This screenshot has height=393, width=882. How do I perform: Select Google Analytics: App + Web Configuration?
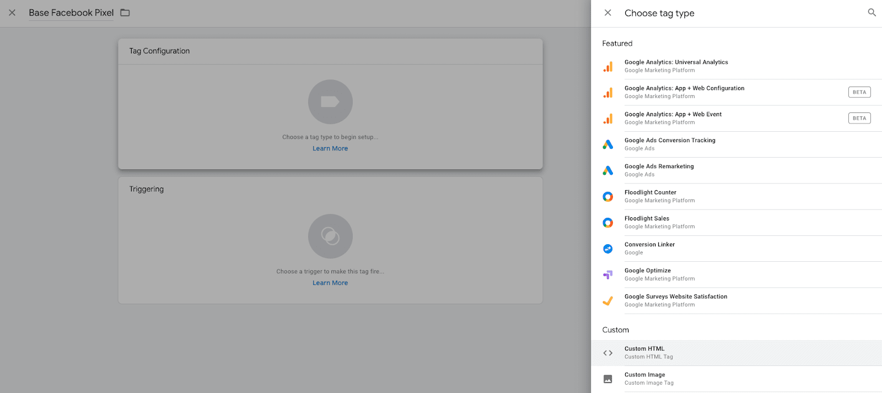pyautogui.click(x=736, y=92)
